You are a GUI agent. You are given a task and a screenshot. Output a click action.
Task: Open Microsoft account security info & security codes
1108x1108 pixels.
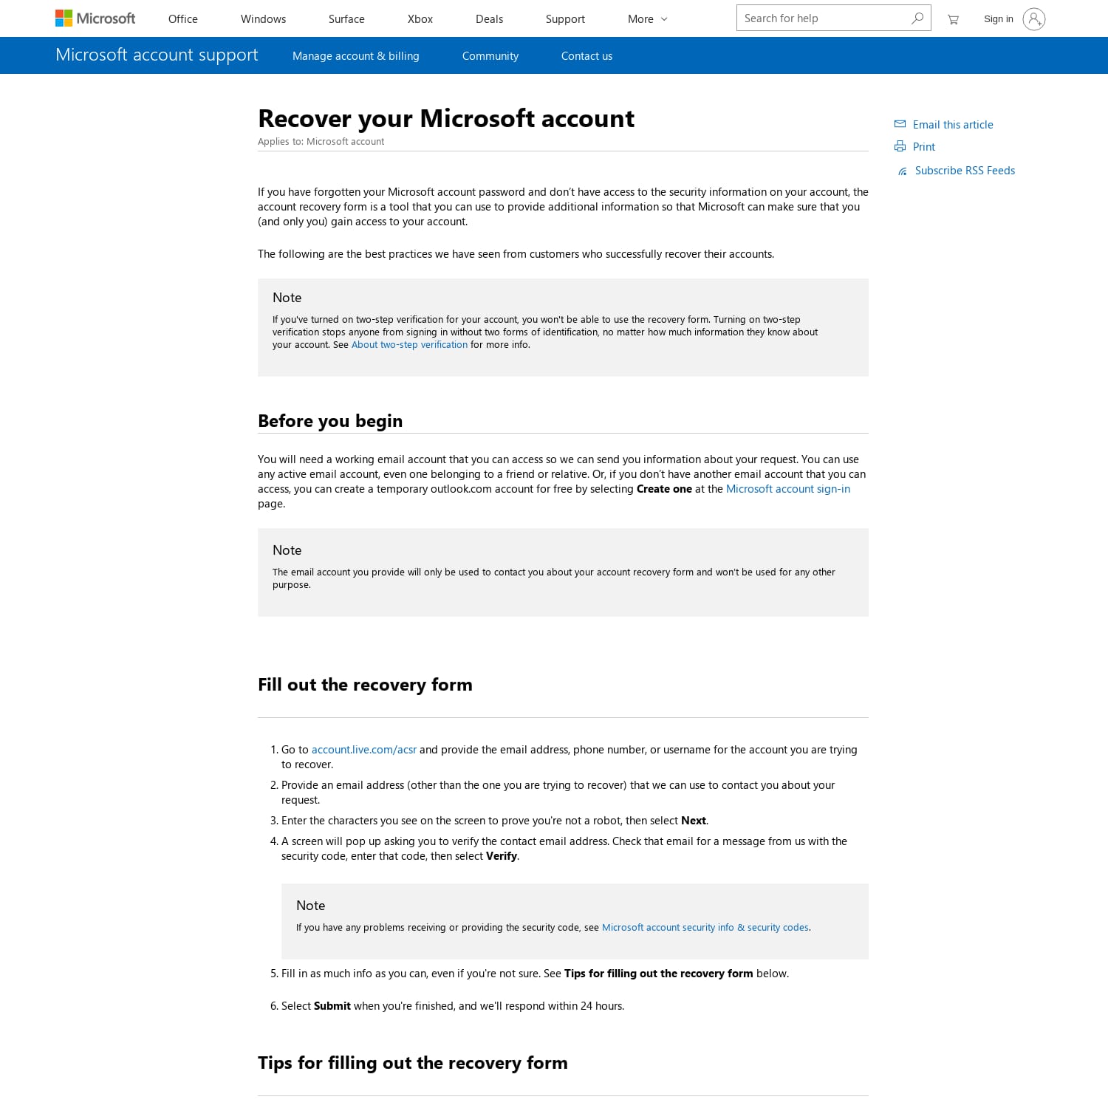click(705, 928)
